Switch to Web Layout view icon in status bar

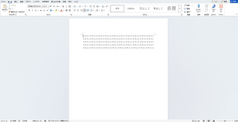pyautogui.click(x=214, y=121)
